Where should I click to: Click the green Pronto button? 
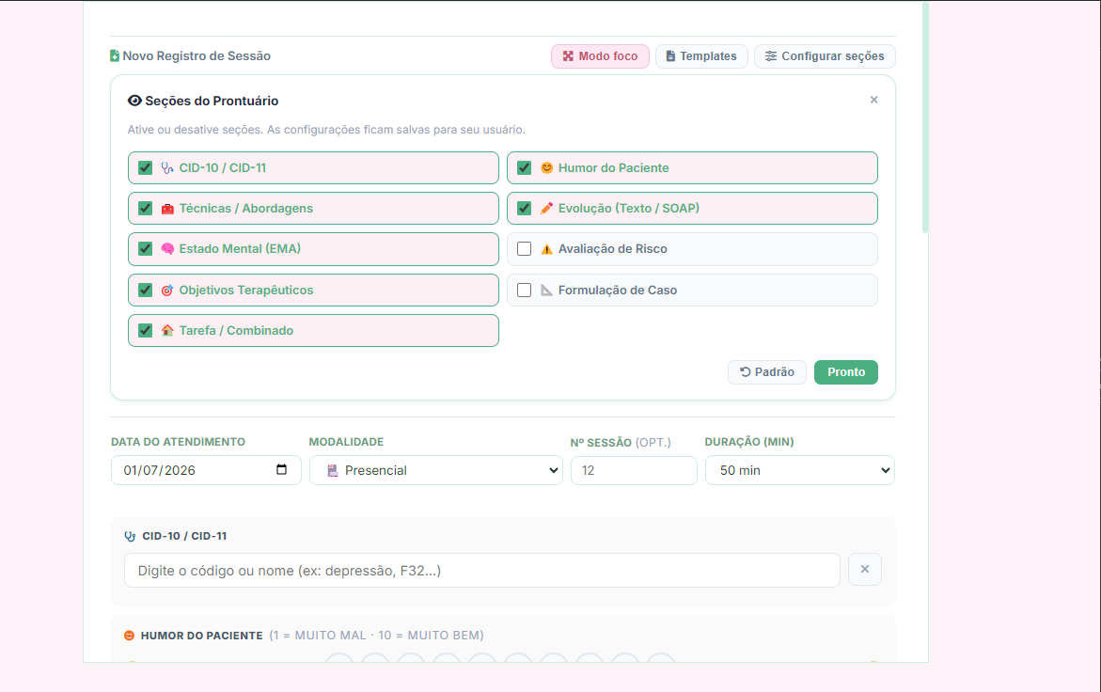[845, 372]
